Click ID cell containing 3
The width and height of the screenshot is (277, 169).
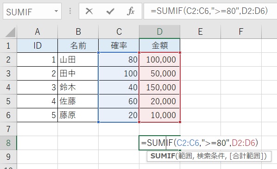click(x=37, y=88)
